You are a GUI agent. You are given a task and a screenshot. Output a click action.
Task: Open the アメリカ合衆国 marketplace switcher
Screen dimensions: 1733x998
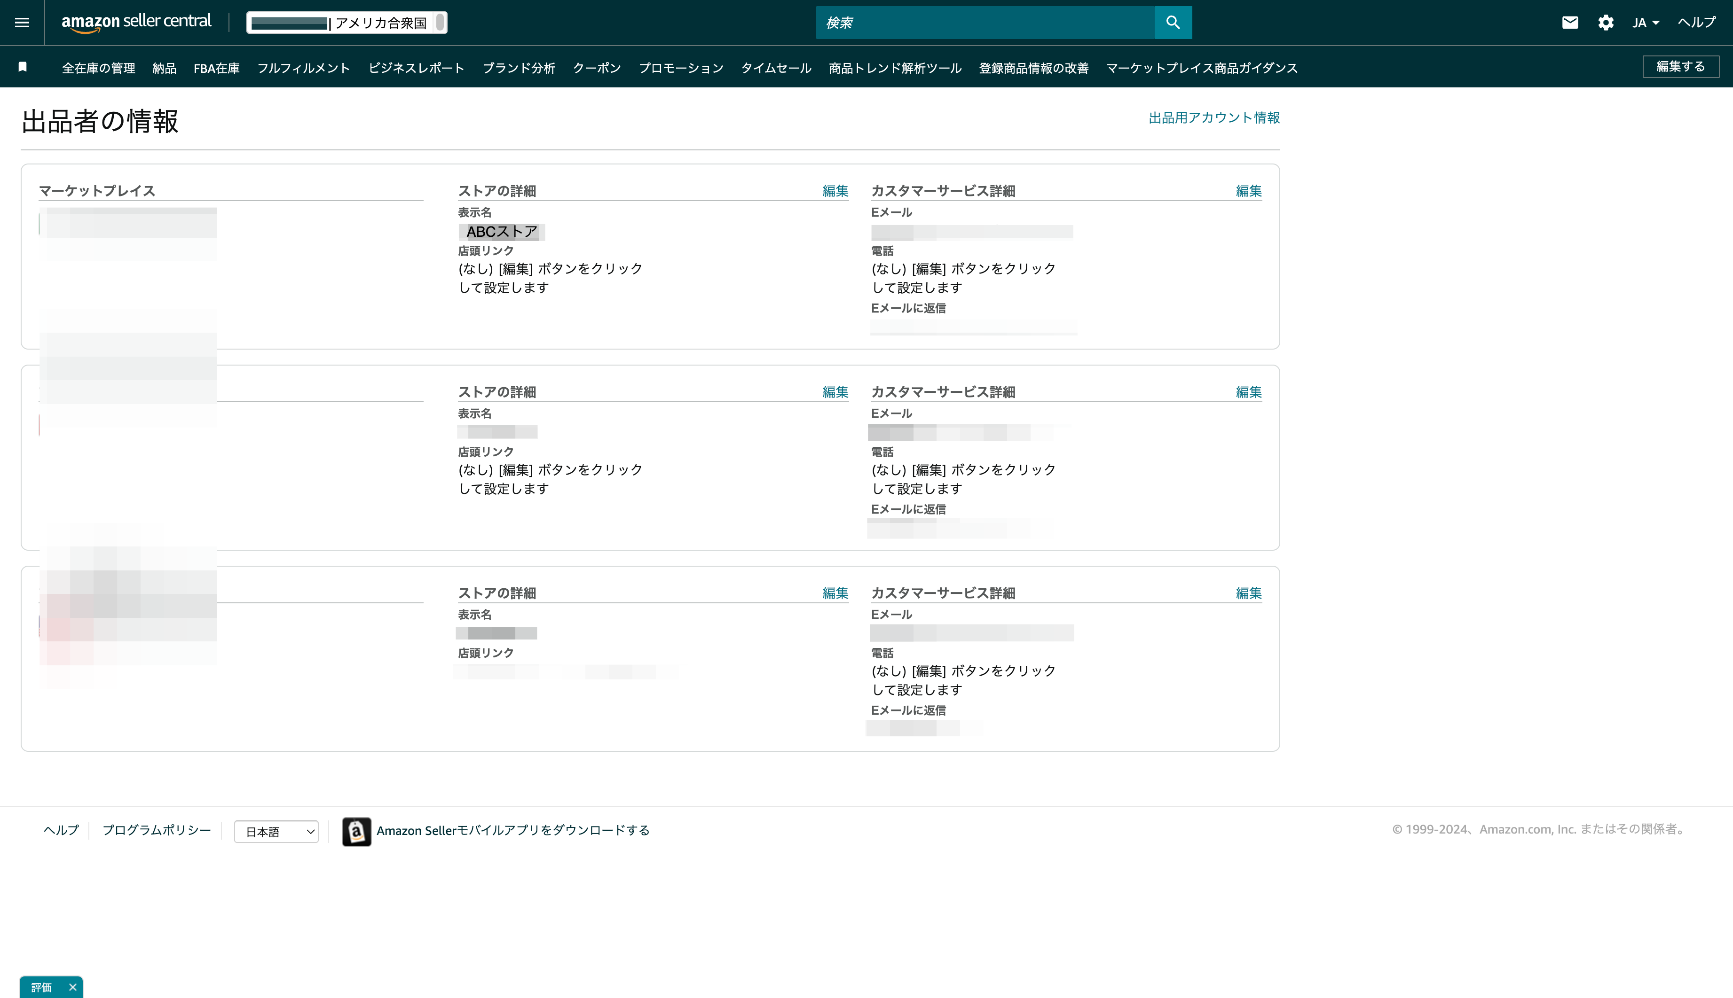click(347, 23)
